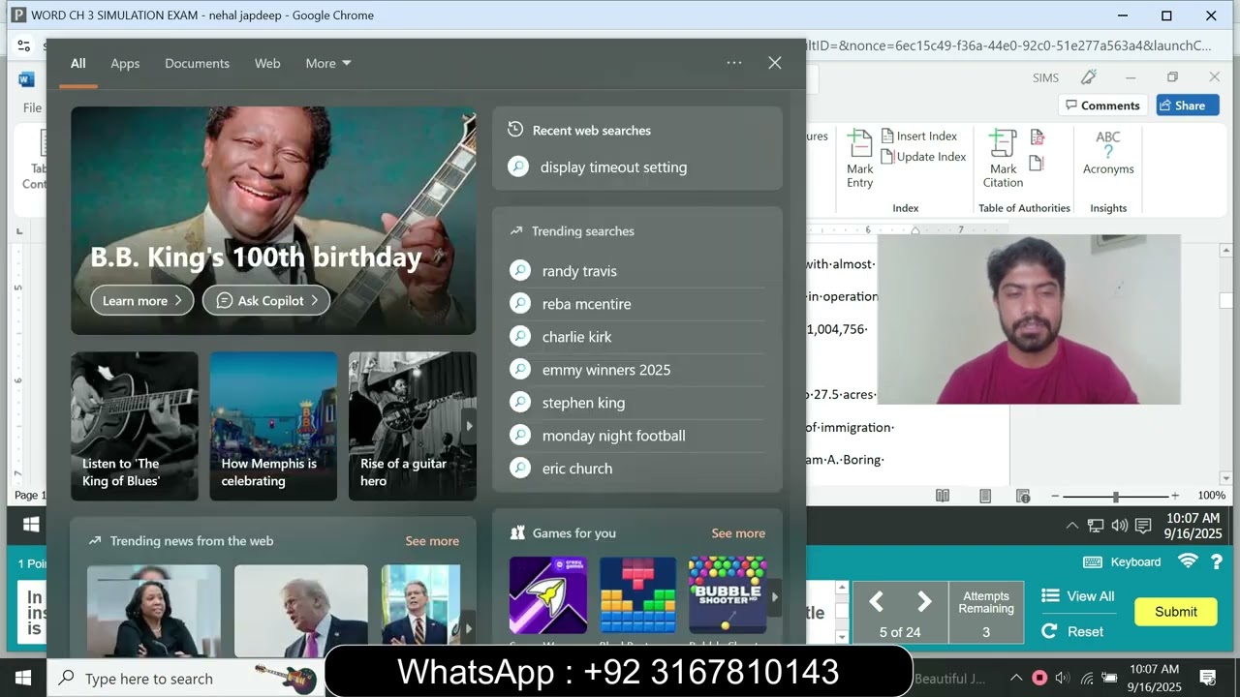1240x697 pixels.
Task: Switch to Read Mode view in Word status bar
Action: (x=943, y=496)
